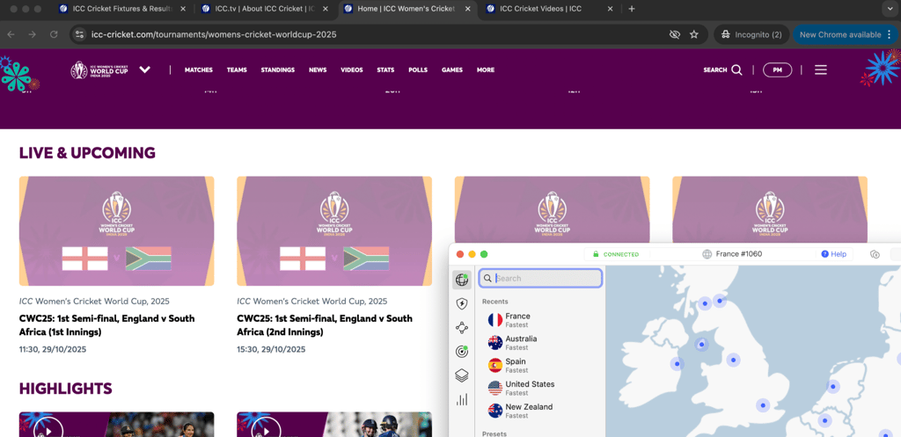Open the Threat Protection shield icon
Image resolution: width=901 pixels, height=437 pixels.
click(x=461, y=303)
